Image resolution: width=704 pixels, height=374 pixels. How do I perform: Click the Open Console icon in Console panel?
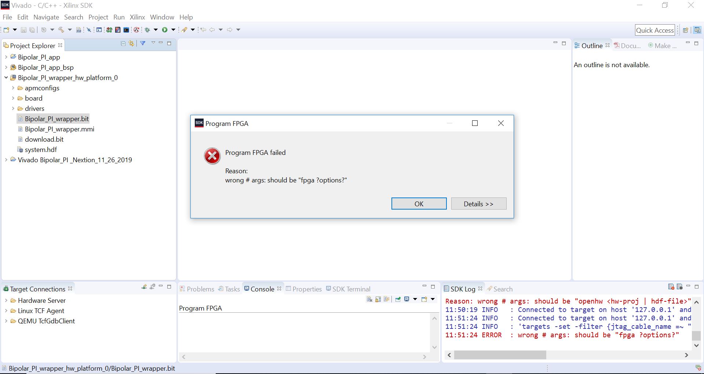[424, 299]
